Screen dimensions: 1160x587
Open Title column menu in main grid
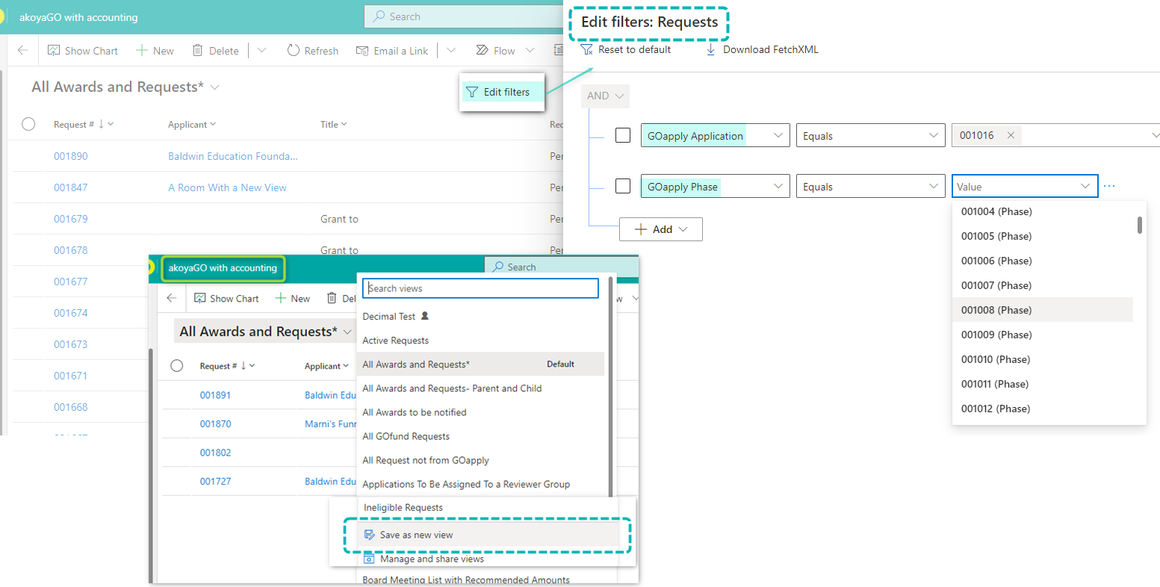(x=333, y=124)
